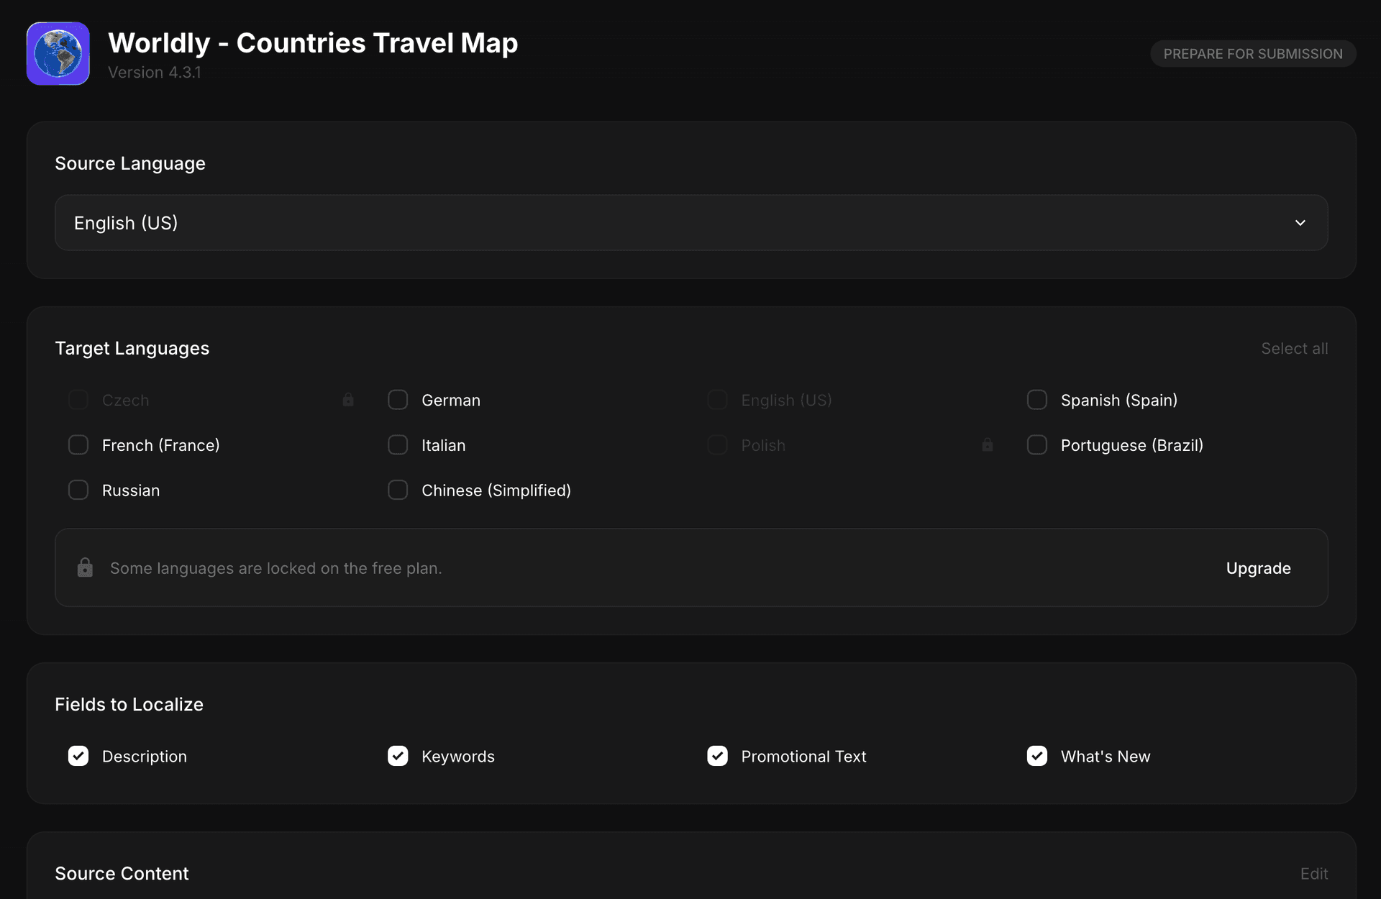The height and width of the screenshot is (899, 1381).
Task: Click Prepare for Submission
Action: [x=1252, y=53]
